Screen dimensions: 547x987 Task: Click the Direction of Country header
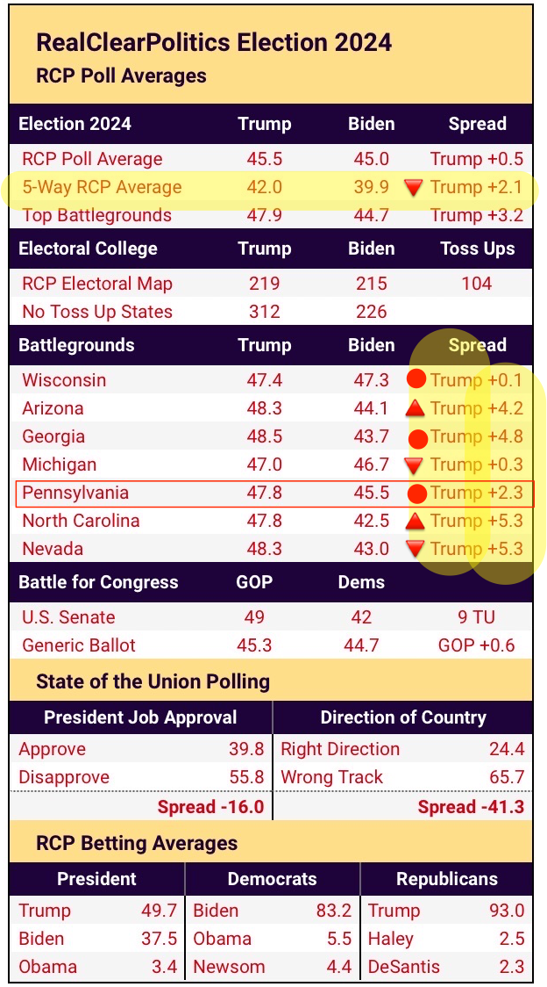[403, 717]
